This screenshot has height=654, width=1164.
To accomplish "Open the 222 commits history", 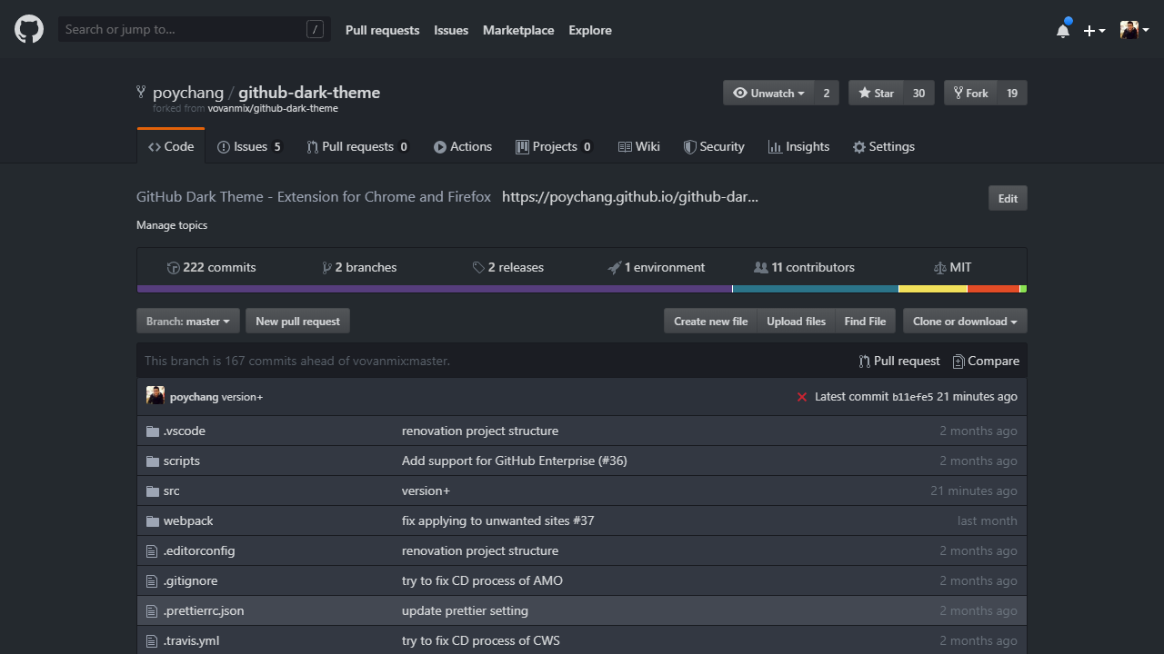I will [211, 267].
